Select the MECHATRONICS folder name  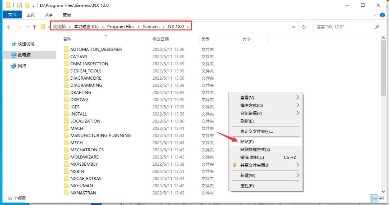(87, 150)
